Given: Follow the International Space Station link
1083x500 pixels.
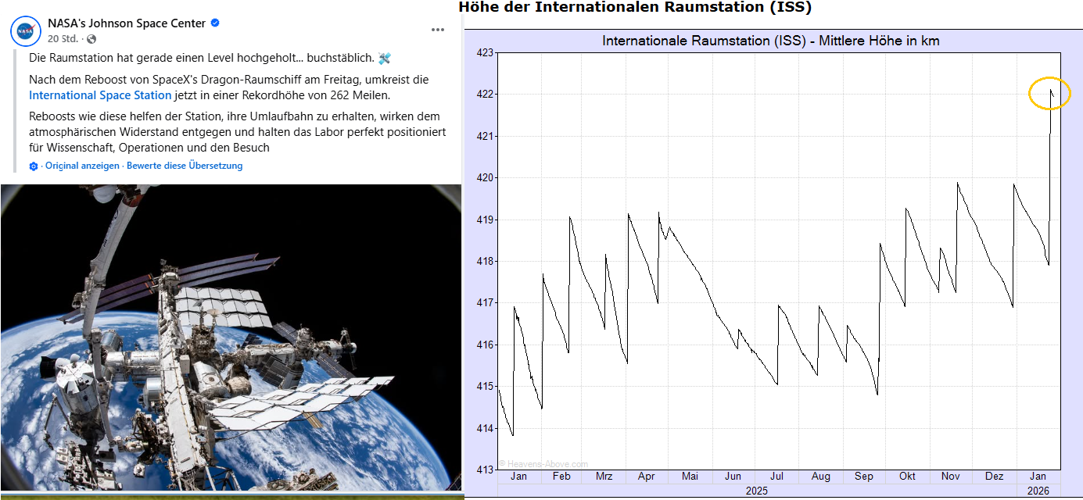Looking at the screenshot, I should point(100,95).
